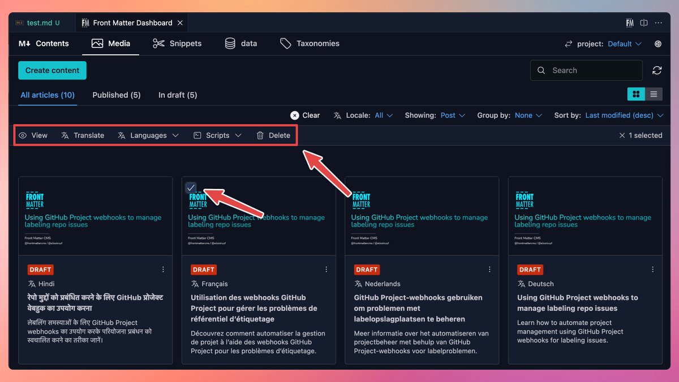Open the Snippets tab

[x=177, y=44]
